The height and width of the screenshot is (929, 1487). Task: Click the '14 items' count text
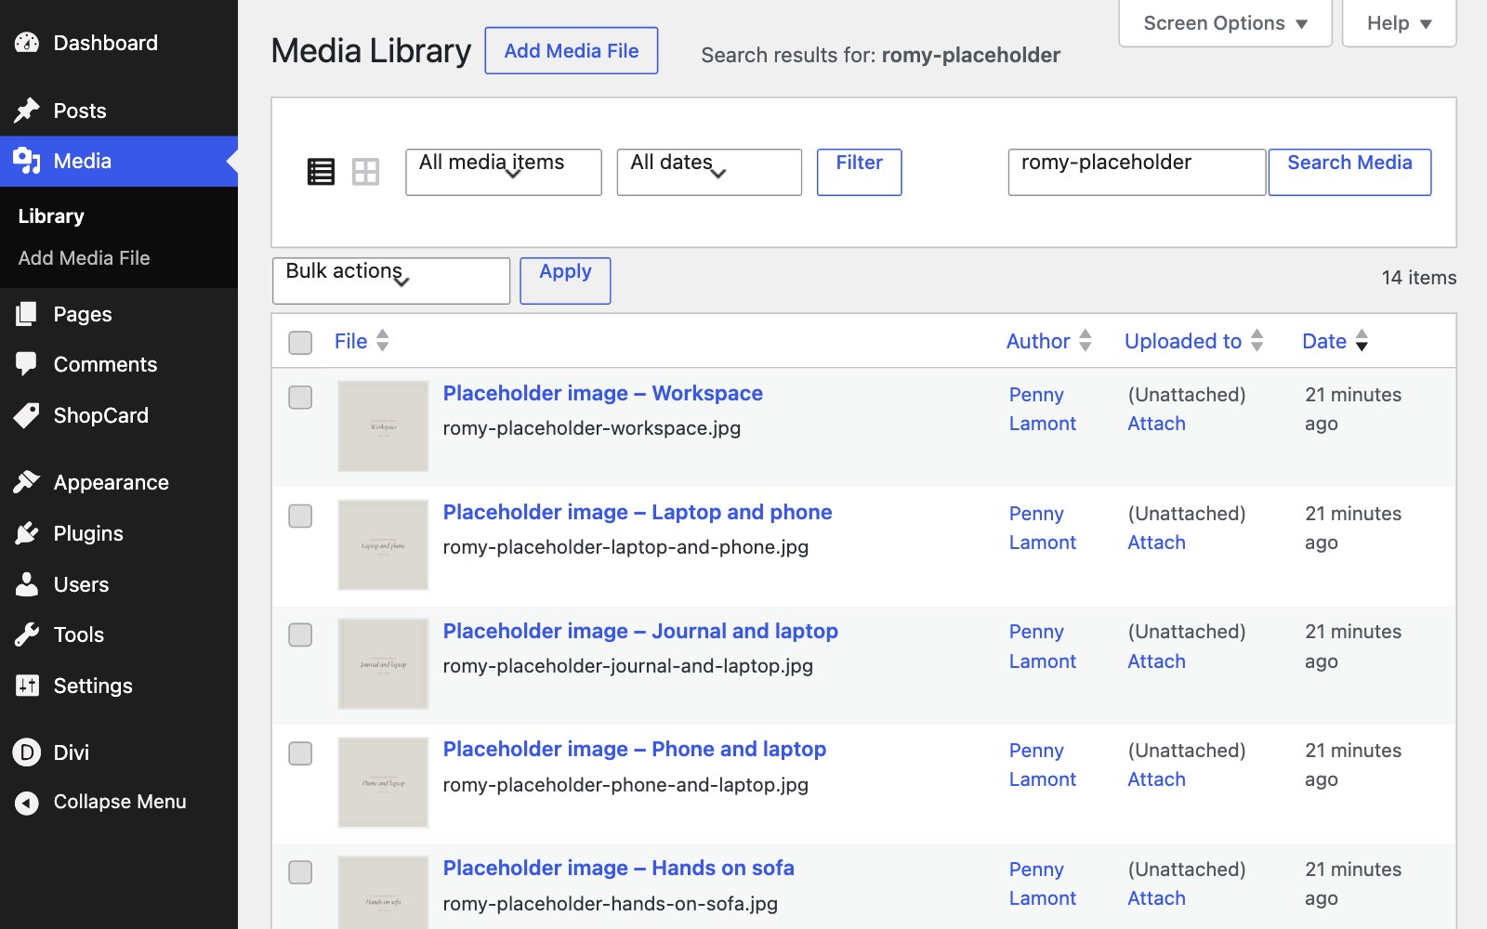[x=1419, y=278]
